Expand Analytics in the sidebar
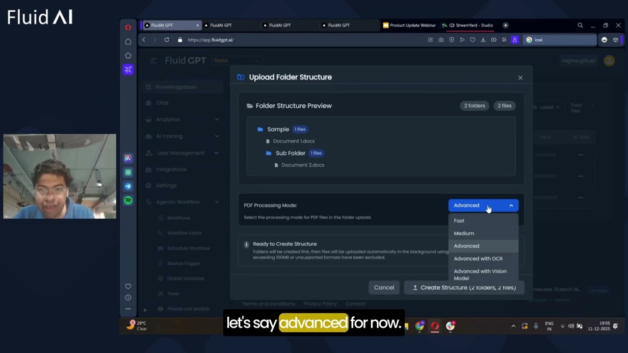628x353 pixels. pos(182,119)
